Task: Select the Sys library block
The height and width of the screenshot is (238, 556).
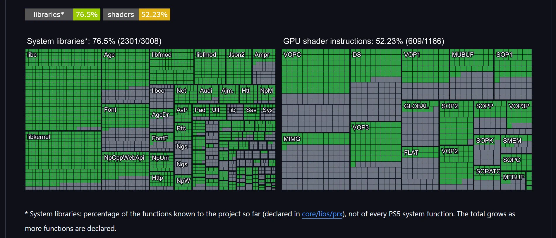Action: click(268, 112)
